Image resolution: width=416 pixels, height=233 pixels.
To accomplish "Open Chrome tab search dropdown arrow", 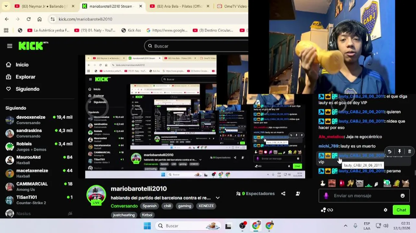I will pyautogui.click(x=6, y=6).
